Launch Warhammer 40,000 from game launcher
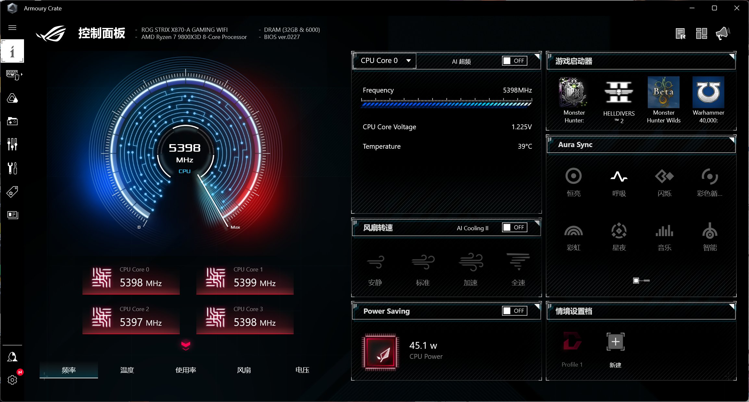The height and width of the screenshot is (402, 749). [708, 100]
